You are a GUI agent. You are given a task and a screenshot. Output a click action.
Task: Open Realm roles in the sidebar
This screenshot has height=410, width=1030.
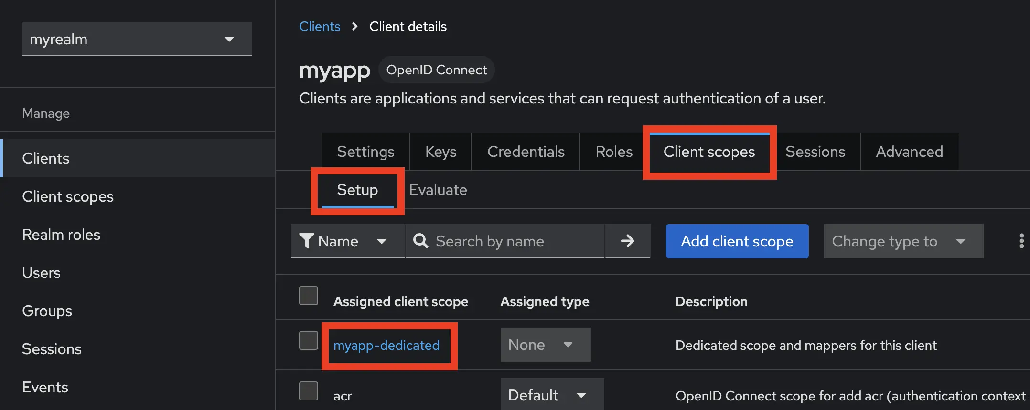click(x=139, y=235)
